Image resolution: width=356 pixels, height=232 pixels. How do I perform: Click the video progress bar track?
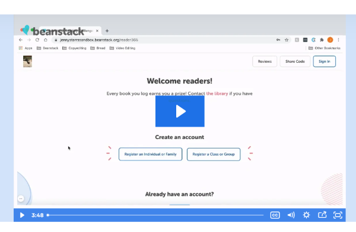coord(155,215)
